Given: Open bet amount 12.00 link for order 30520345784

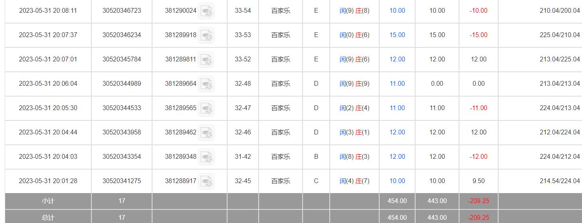Looking at the screenshot, I should (397, 59).
